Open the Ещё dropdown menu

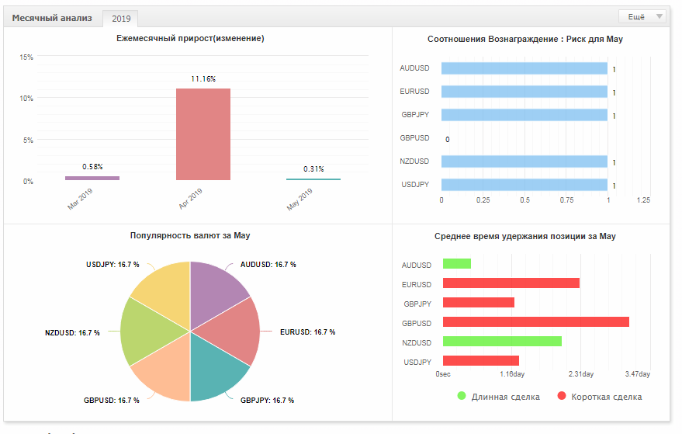[x=642, y=16]
